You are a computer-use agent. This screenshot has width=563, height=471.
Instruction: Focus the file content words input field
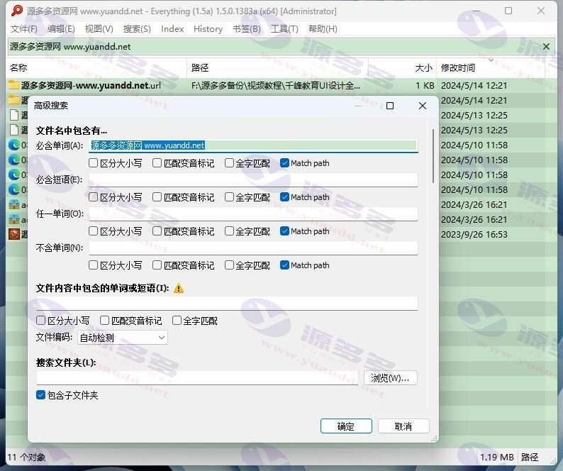[227, 303]
